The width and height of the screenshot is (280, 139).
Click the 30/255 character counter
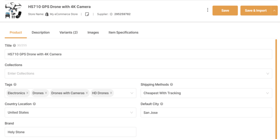pyautogui.click(x=22, y=45)
